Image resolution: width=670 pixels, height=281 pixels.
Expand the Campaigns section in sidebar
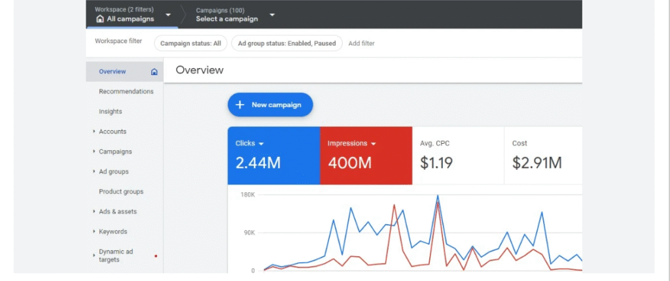pos(94,152)
